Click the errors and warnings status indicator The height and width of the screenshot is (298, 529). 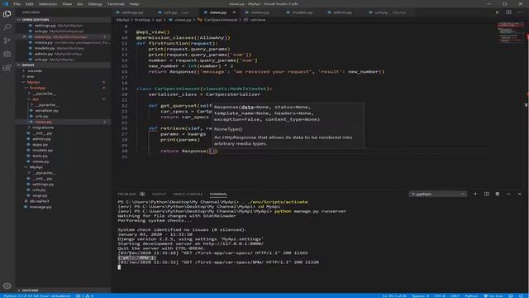84,296
